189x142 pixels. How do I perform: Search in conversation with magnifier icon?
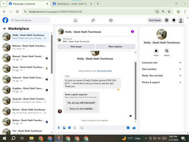pyautogui.click(x=167, y=51)
